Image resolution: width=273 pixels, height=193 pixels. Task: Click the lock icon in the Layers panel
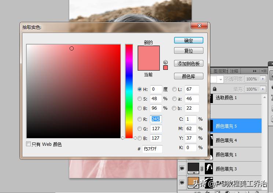(x=214, y=89)
